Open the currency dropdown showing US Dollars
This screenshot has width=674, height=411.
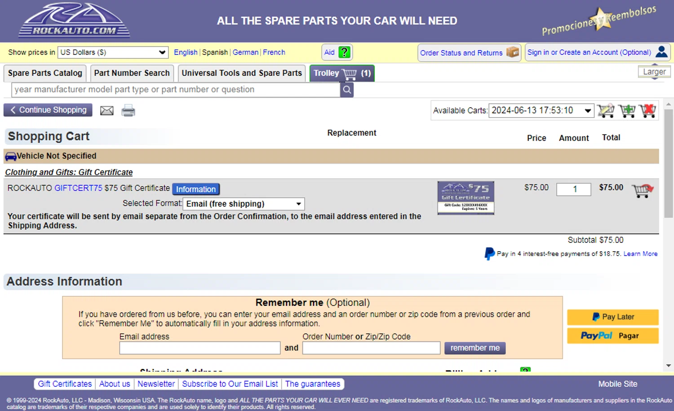tap(113, 52)
